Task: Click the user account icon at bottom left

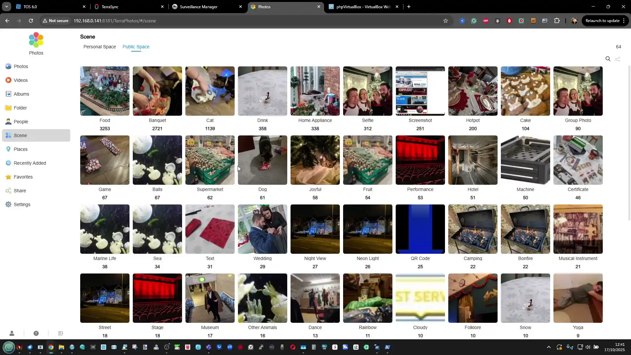Action: point(12,333)
